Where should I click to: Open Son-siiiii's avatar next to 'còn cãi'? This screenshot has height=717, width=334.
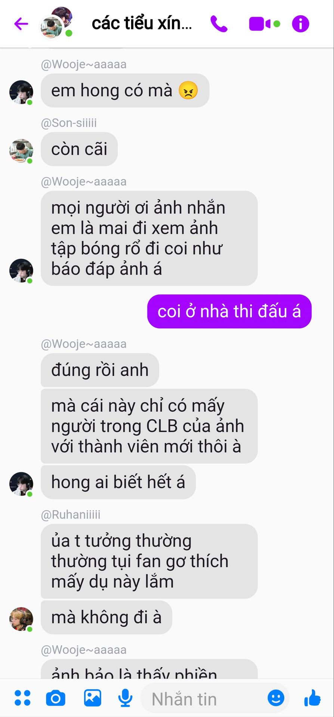(21, 151)
